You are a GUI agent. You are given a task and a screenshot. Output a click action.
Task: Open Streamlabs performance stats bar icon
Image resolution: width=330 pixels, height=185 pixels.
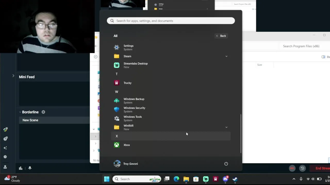(21, 168)
